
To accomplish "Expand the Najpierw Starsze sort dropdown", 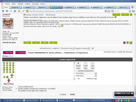I will coord(82,48).
